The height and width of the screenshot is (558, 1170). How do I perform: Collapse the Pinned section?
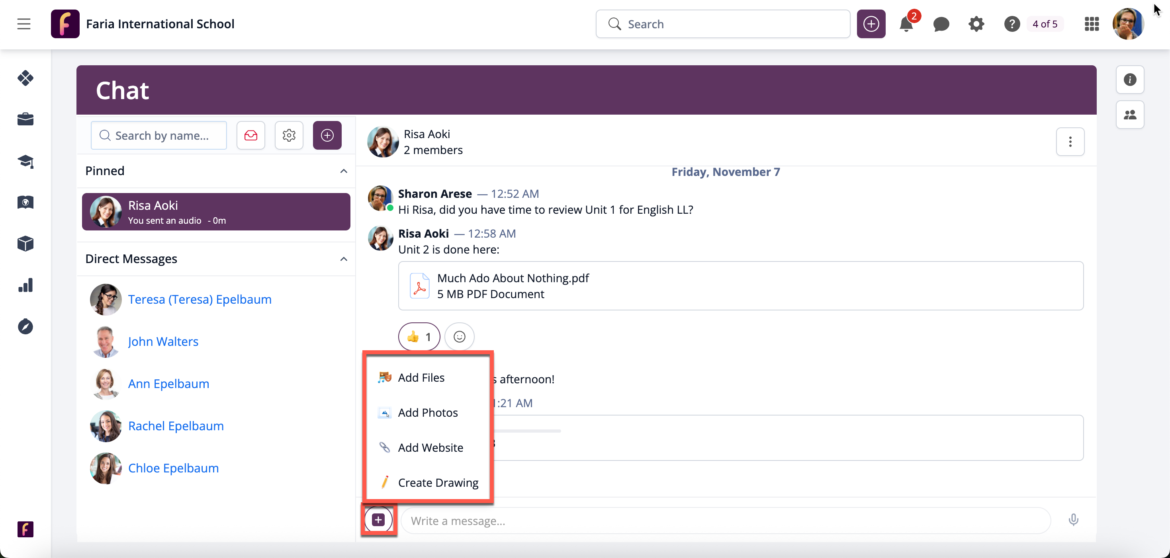[x=344, y=171]
